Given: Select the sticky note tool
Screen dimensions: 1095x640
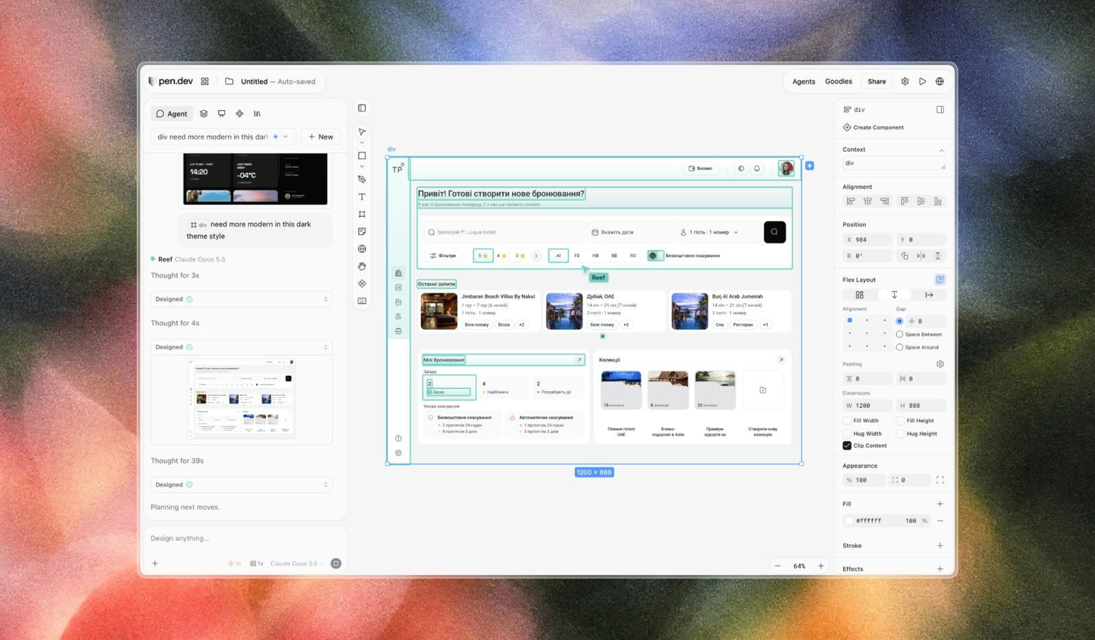Looking at the screenshot, I should [362, 232].
